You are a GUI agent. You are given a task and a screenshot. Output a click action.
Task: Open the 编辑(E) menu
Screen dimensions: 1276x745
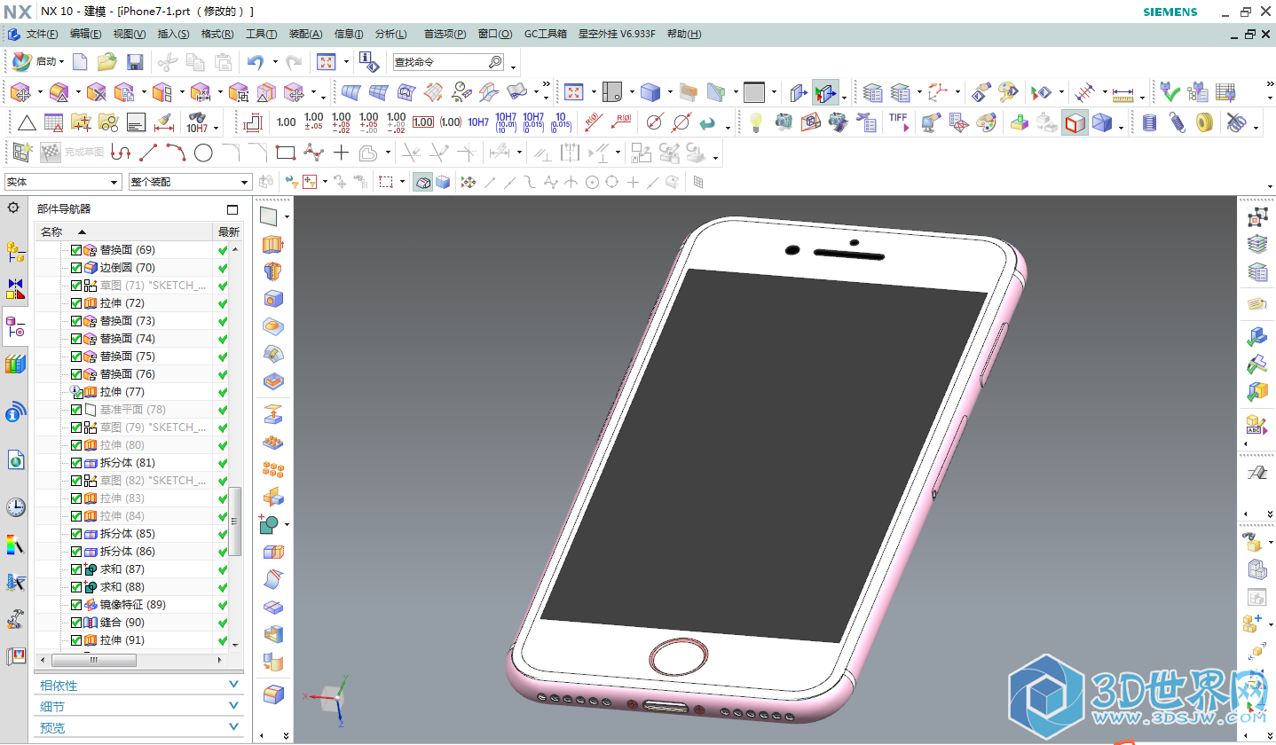pyautogui.click(x=86, y=34)
